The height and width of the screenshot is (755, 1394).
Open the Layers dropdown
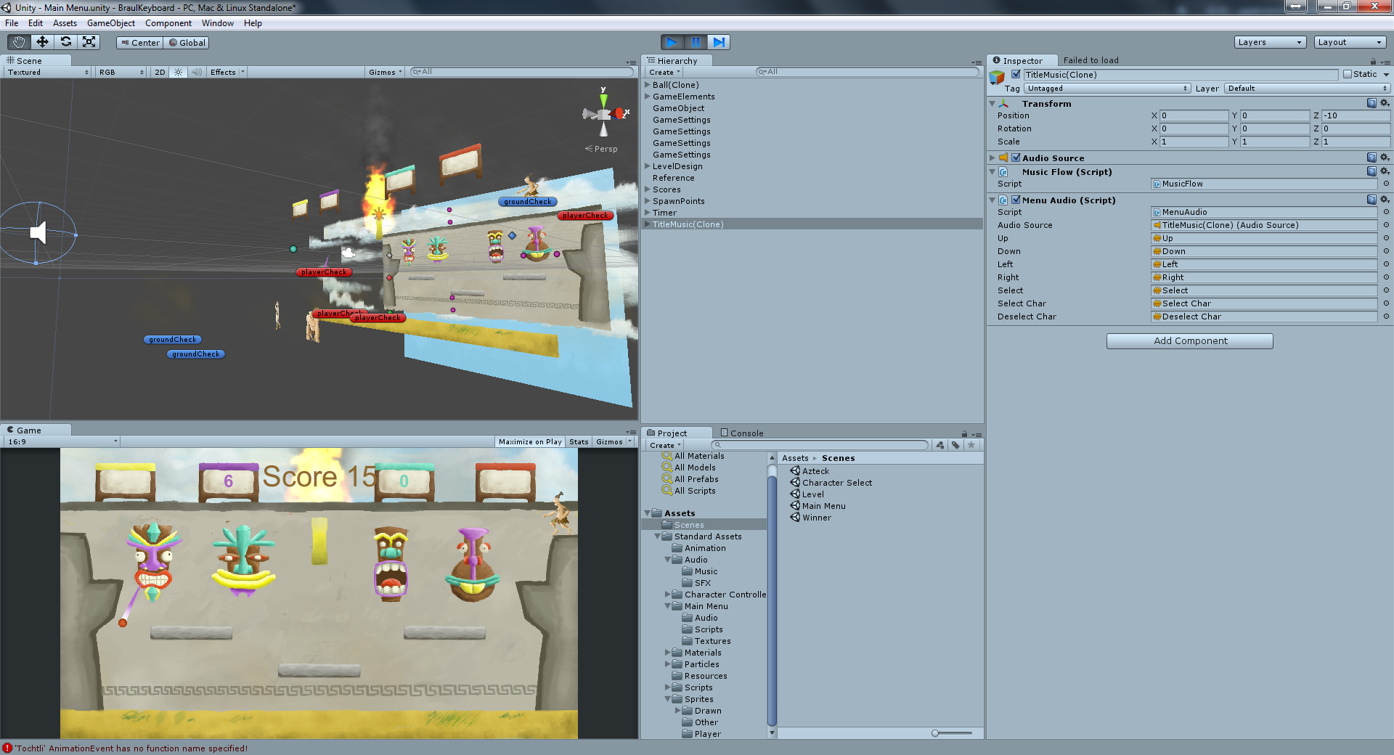pyautogui.click(x=1270, y=42)
